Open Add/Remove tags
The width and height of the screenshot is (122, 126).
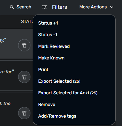click(x=57, y=116)
